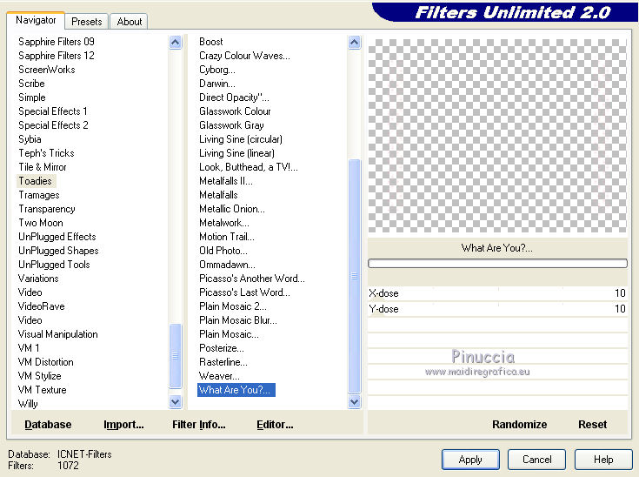Pick the Variations category

[x=38, y=279]
